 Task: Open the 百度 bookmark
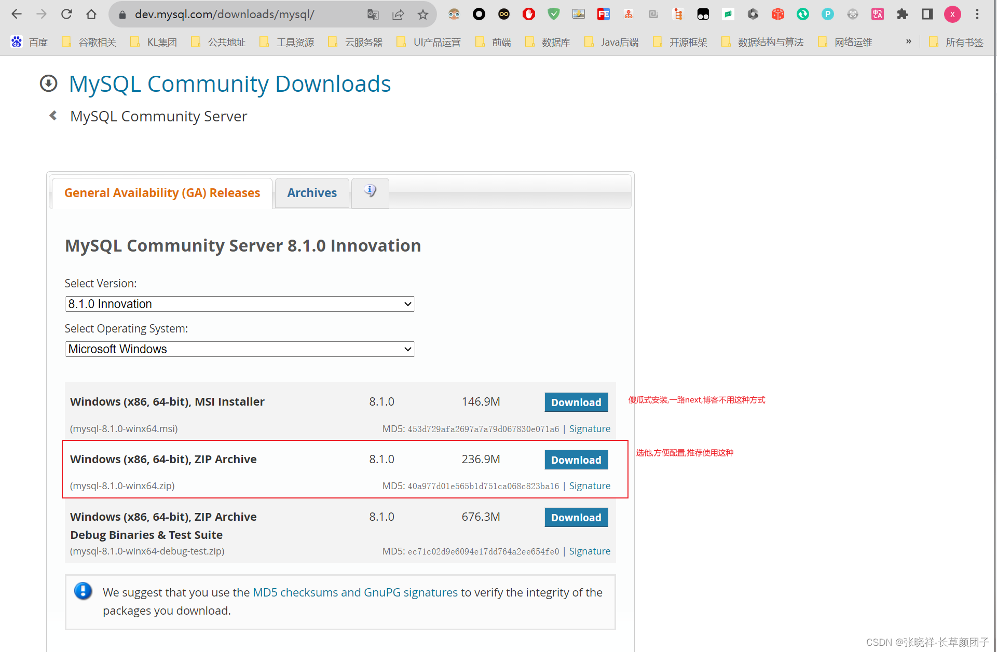pos(30,42)
